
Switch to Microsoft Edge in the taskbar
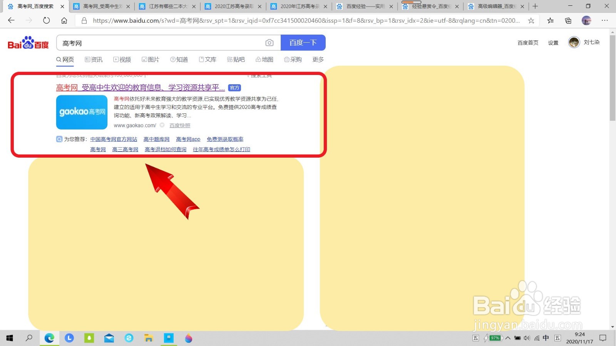[x=49, y=338]
